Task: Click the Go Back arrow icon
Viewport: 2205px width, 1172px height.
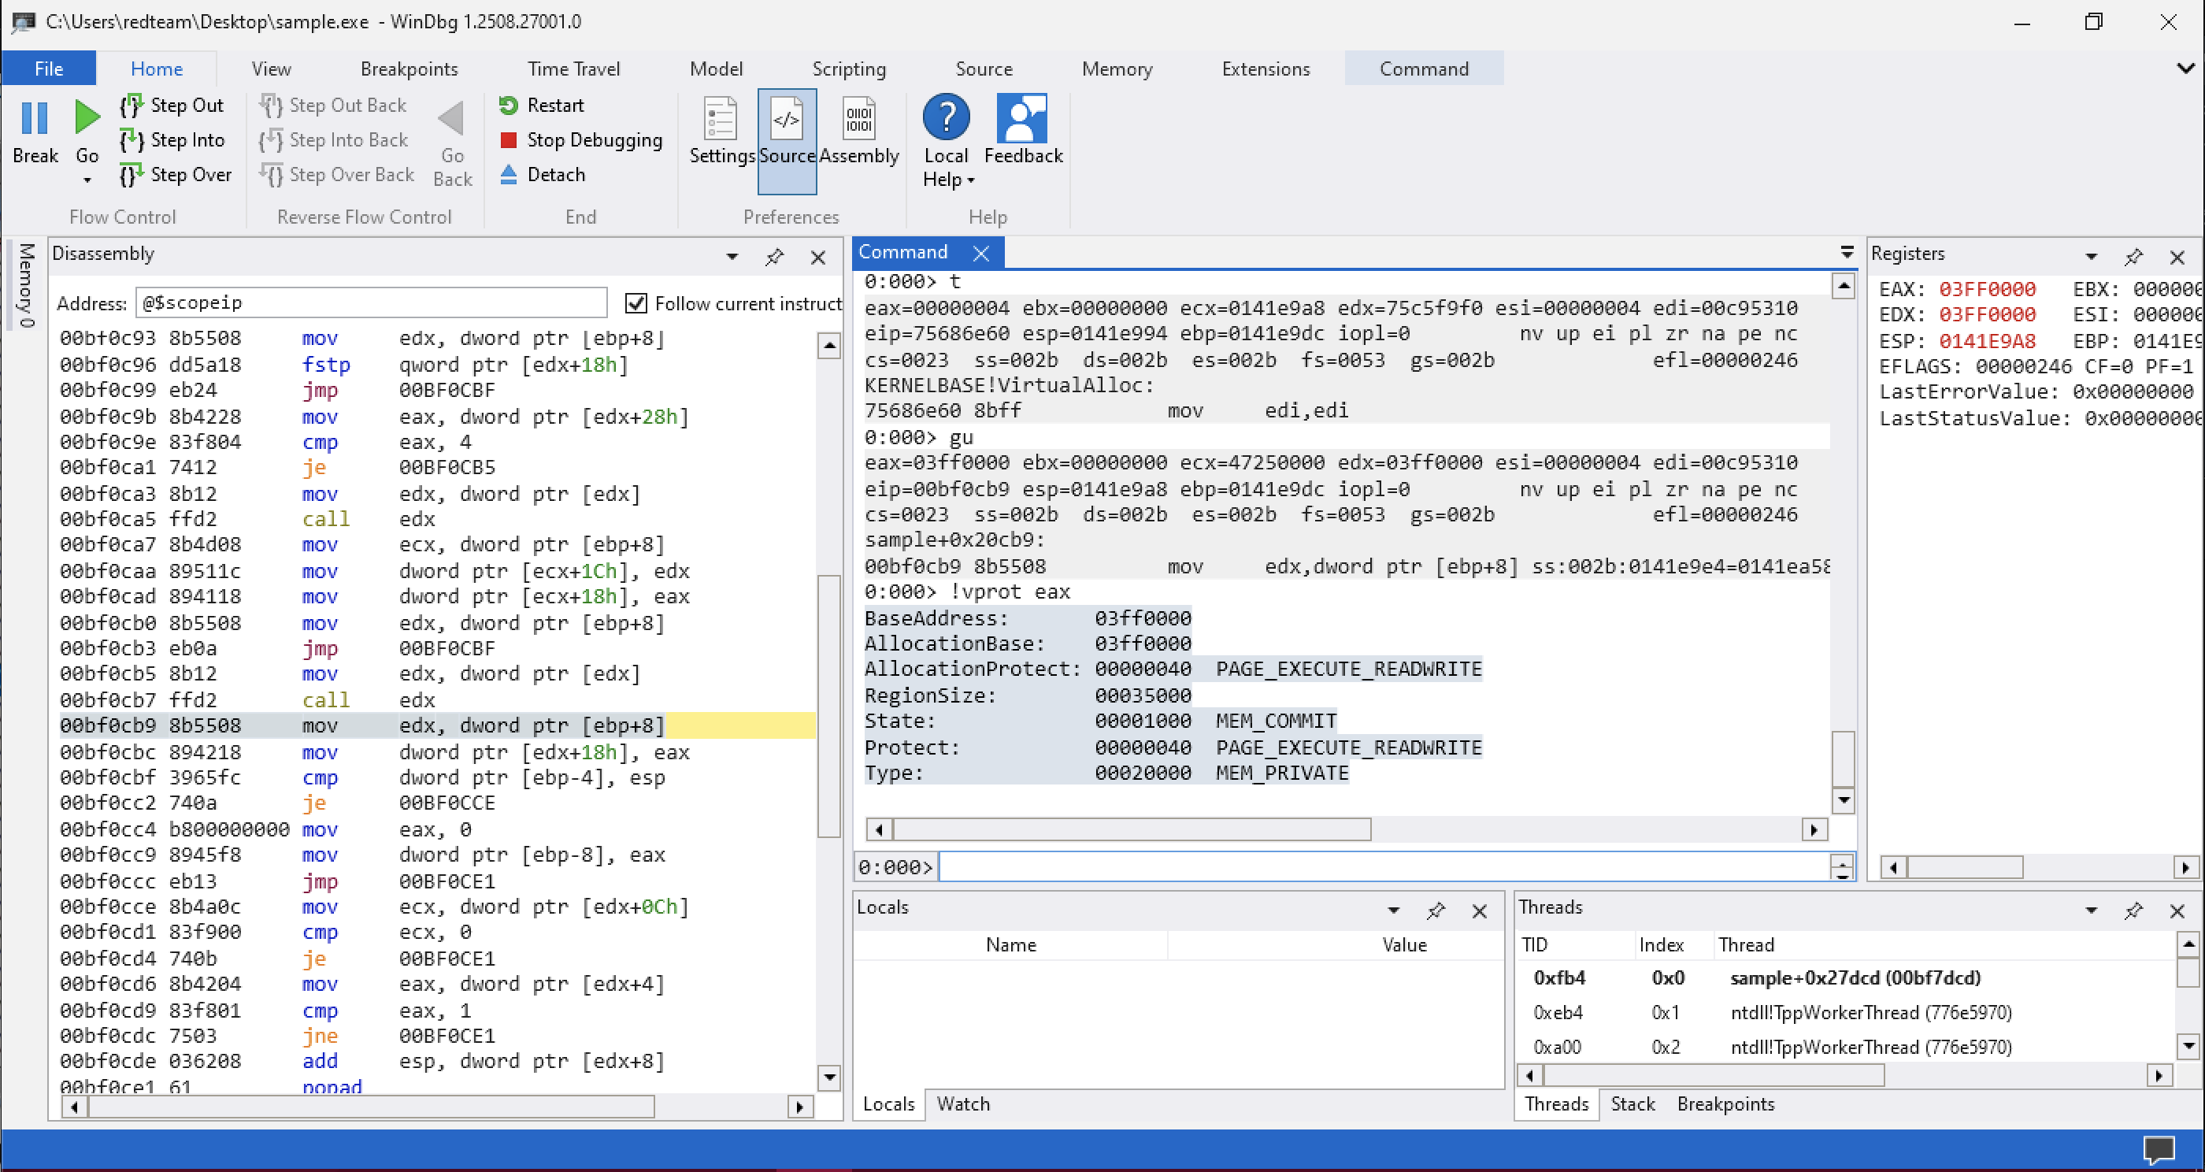Action: coord(452,119)
